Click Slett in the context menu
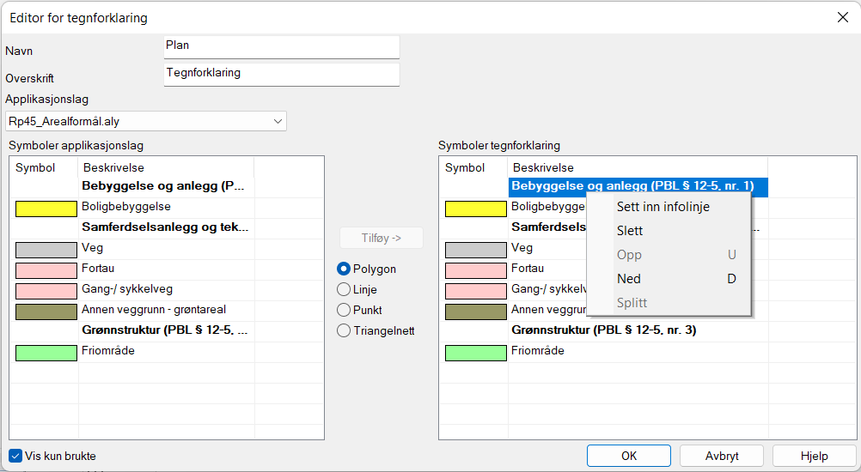This screenshot has height=472, width=861. click(x=630, y=231)
